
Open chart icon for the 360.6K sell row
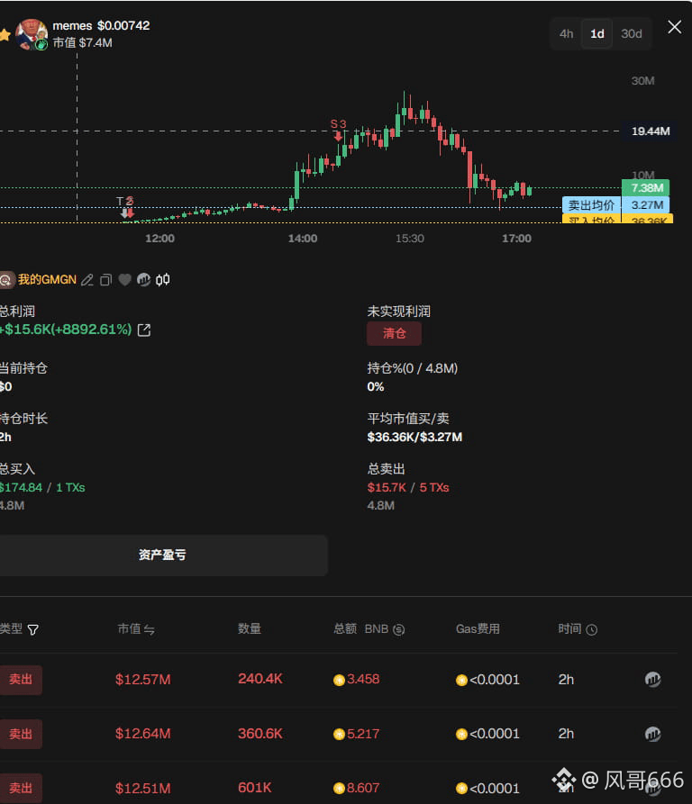[652, 734]
